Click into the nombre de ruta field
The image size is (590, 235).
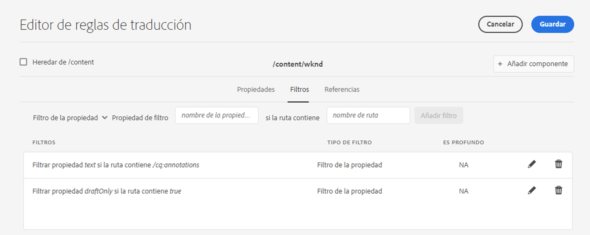click(x=368, y=115)
